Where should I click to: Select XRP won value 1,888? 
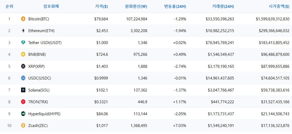coord(143,67)
